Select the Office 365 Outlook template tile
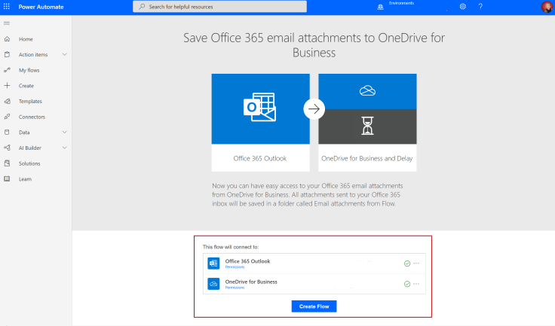 [261, 120]
